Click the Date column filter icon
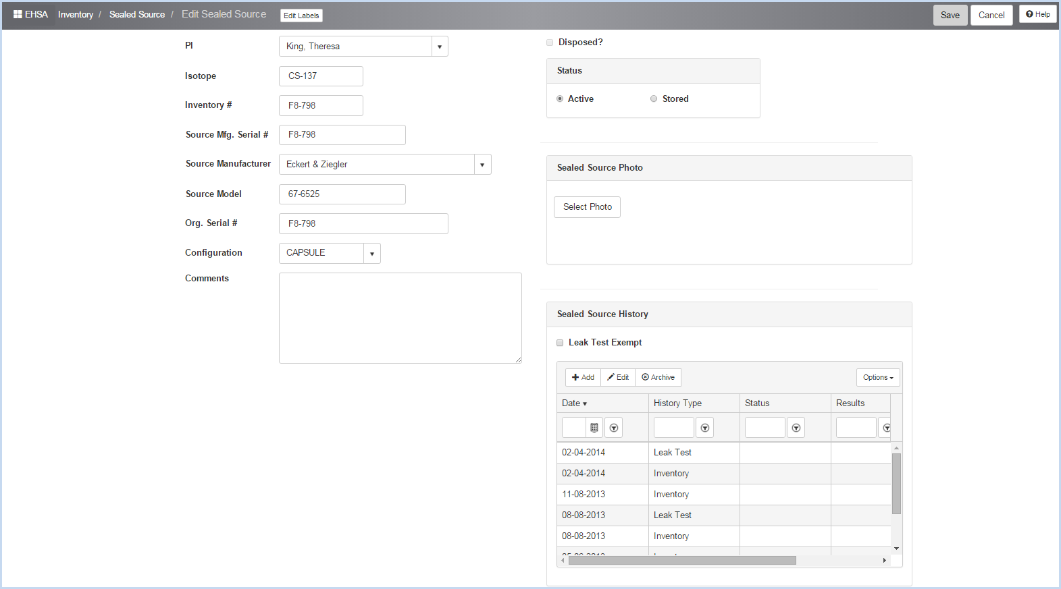 (x=613, y=428)
